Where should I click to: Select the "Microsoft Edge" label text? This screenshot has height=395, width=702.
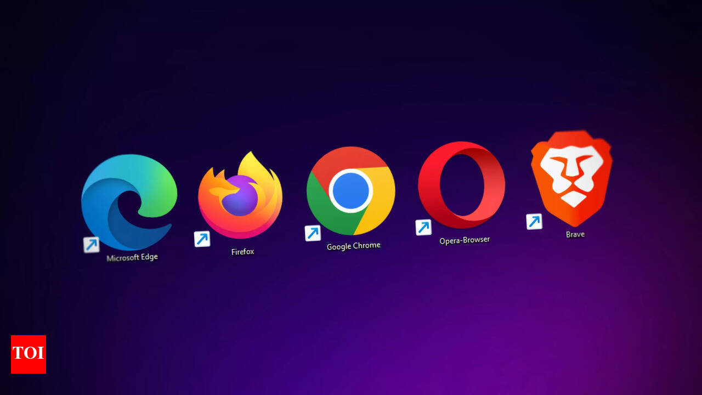132,257
